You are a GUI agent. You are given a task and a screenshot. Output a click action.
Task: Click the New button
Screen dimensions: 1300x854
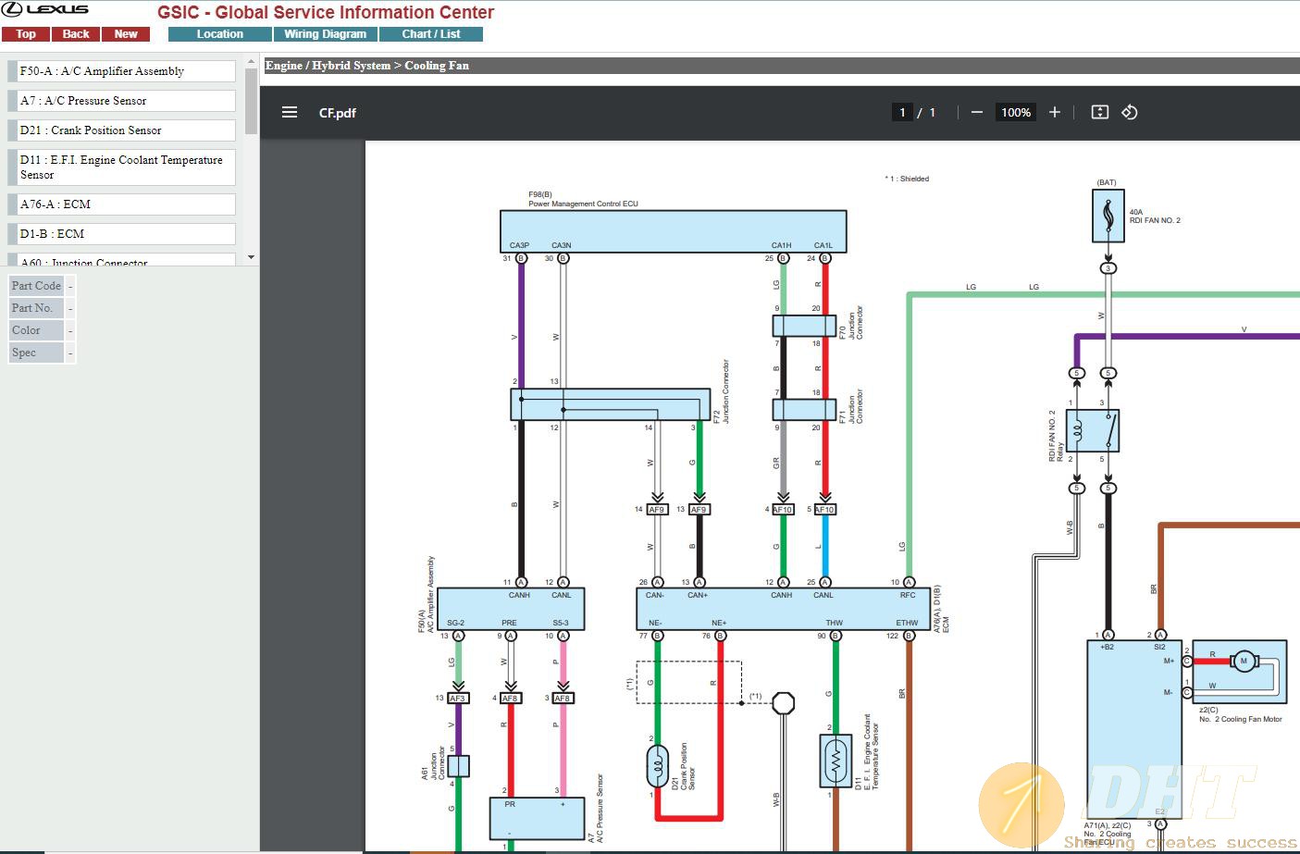tap(126, 34)
